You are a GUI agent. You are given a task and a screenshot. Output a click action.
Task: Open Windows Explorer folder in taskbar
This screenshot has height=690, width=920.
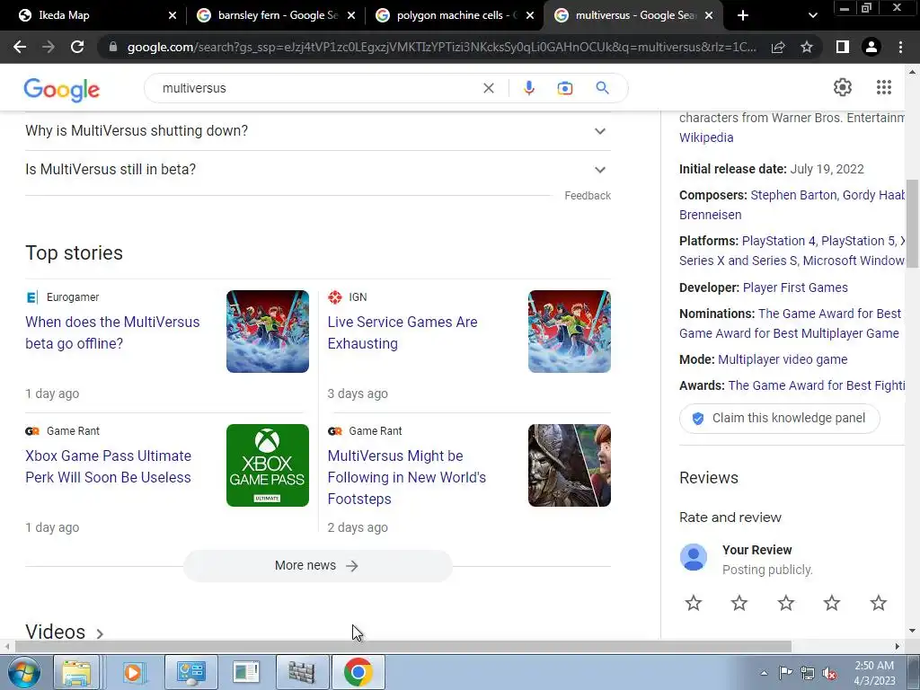[x=77, y=672]
